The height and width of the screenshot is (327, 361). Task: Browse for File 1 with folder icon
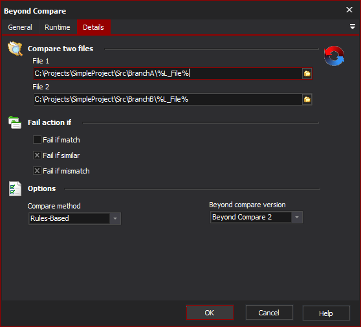coord(307,74)
